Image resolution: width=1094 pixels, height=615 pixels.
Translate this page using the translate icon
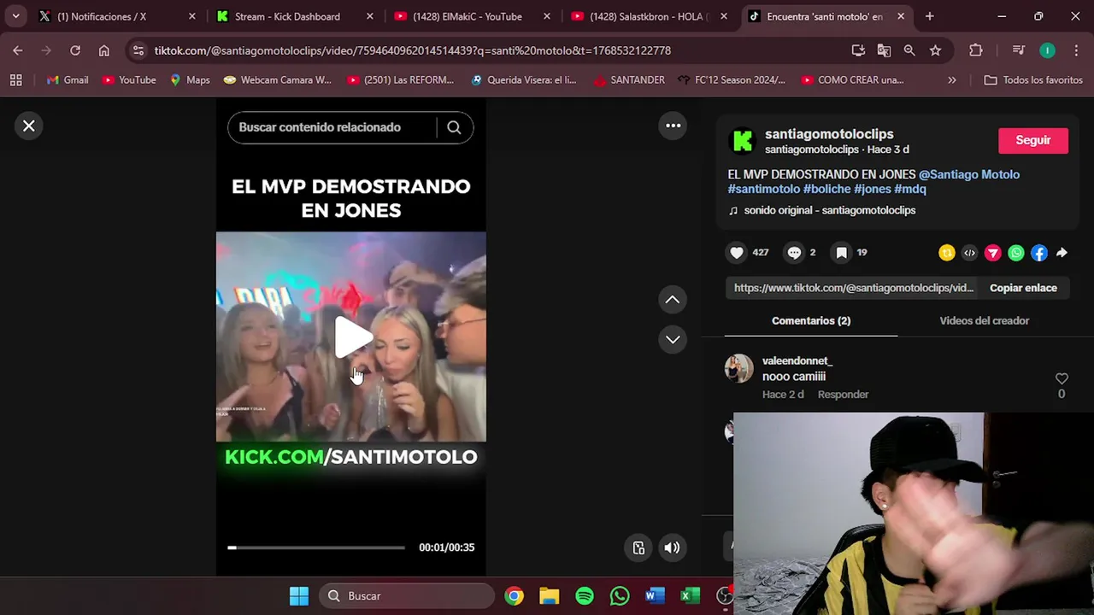(x=884, y=50)
